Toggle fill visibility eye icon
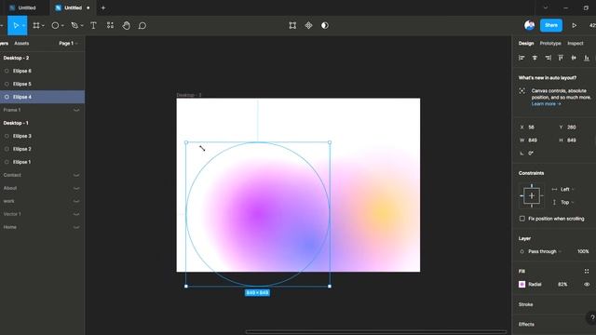 [587, 284]
